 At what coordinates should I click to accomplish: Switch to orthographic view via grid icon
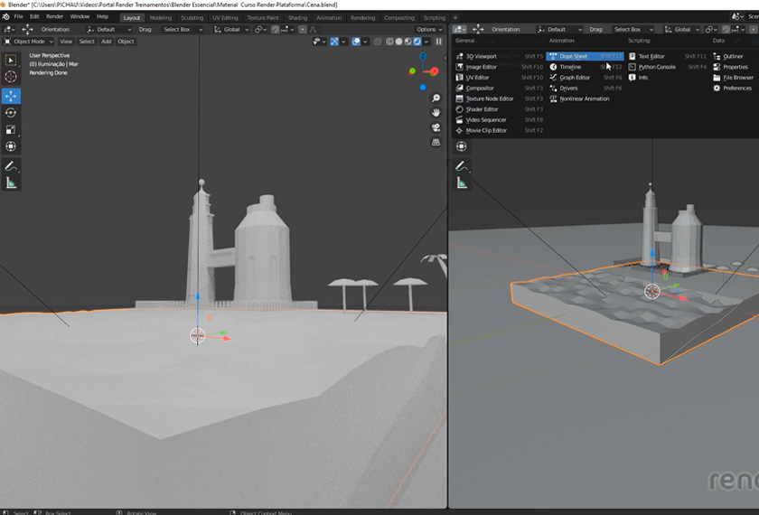pos(436,143)
